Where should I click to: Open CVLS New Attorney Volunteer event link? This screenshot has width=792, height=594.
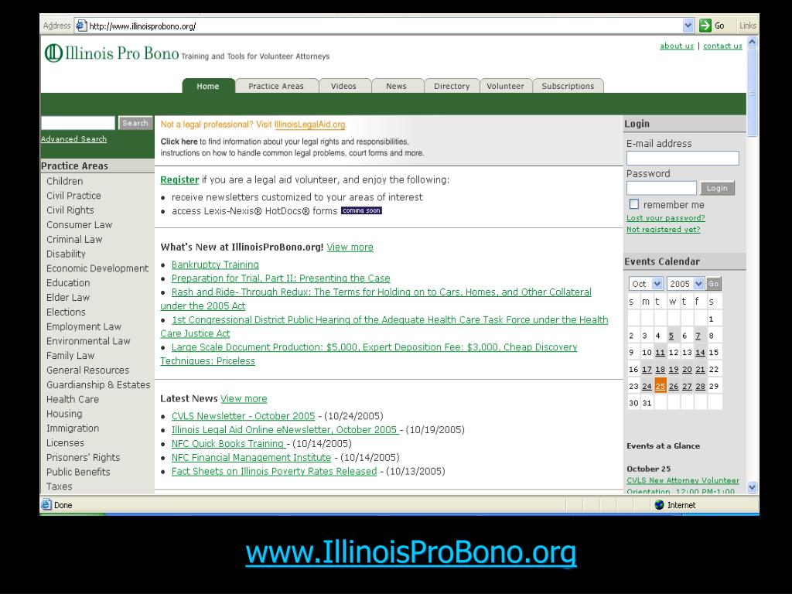[682, 486]
